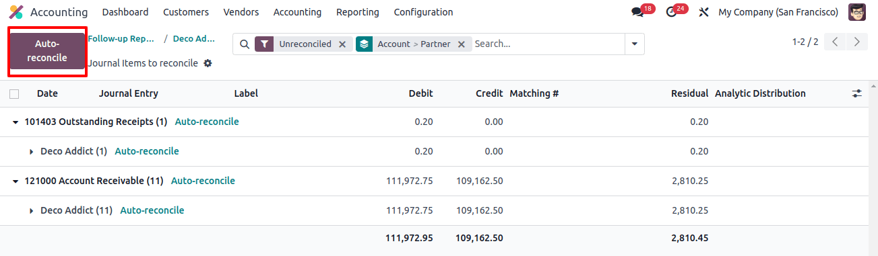
Task: Open the messages conversation icon with 18 badge
Action: 637,12
